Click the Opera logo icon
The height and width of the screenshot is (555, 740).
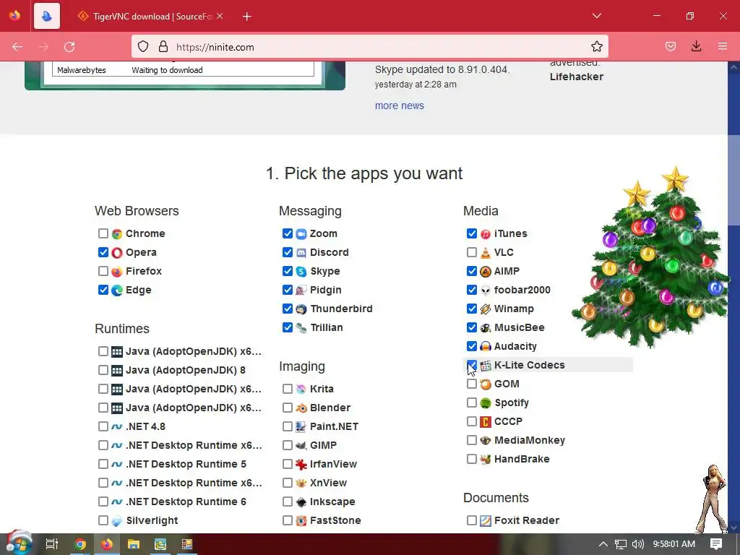(x=117, y=252)
